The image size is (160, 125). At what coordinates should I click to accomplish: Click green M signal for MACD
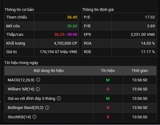point(108,80)
